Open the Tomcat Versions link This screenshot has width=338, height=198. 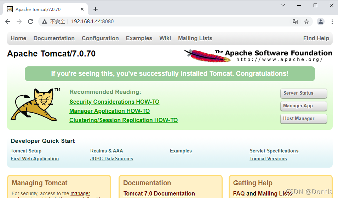(x=268, y=159)
